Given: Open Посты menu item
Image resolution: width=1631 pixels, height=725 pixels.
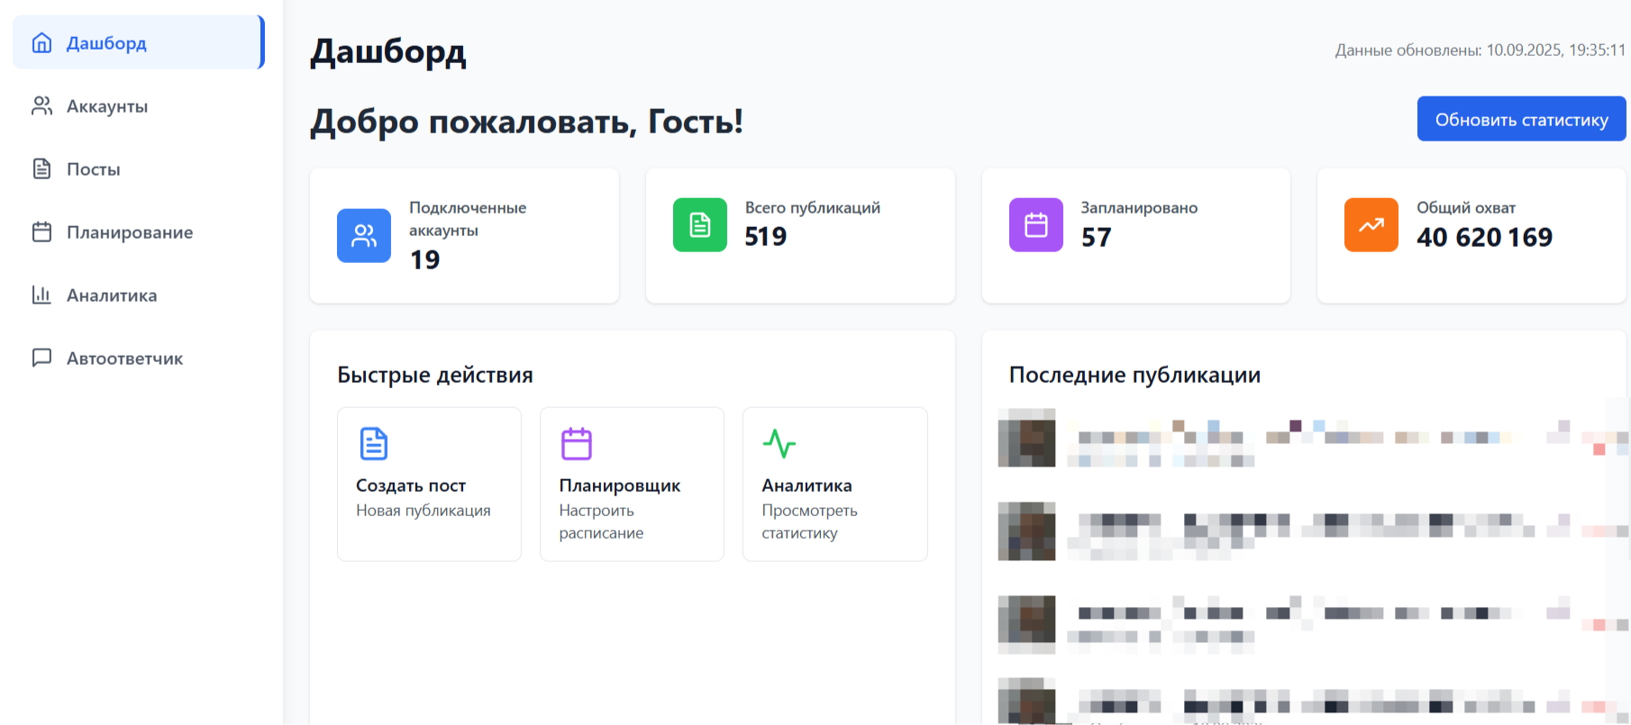Looking at the screenshot, I should [139, 168].
